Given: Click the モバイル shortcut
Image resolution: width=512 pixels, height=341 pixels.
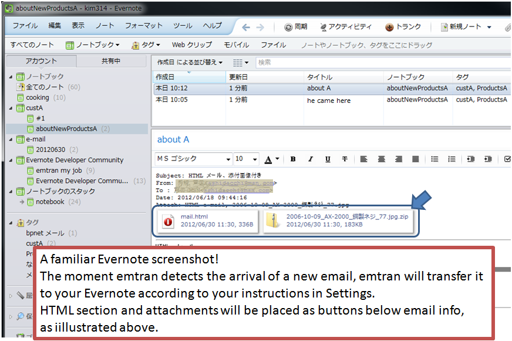Looking at the screenshot, I should pos(236,45).
